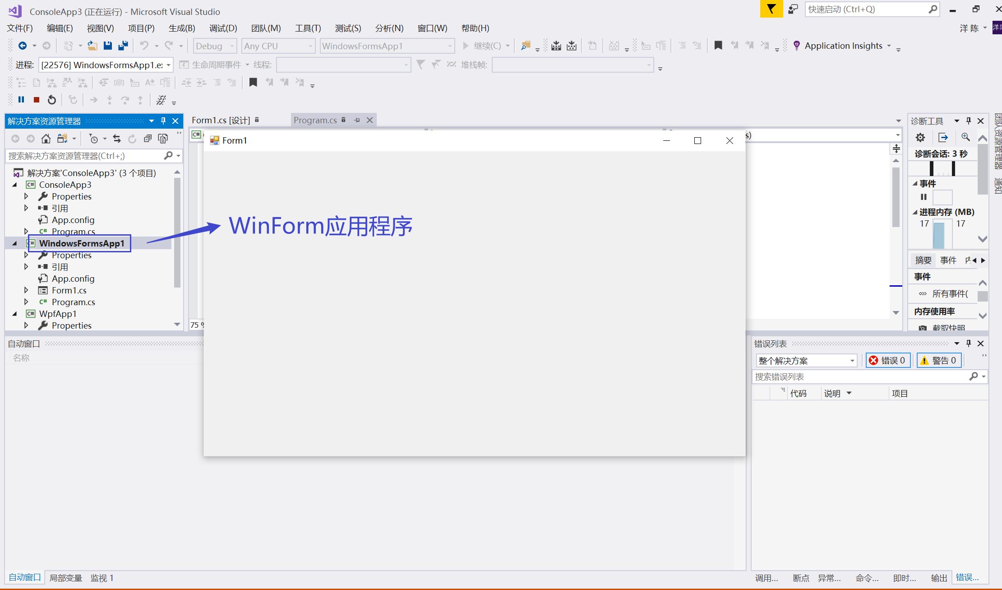Switch to the Form1.cs design tab
Image resolution: width=1002 pixels, height=590 pixels.
coord(221,120)
